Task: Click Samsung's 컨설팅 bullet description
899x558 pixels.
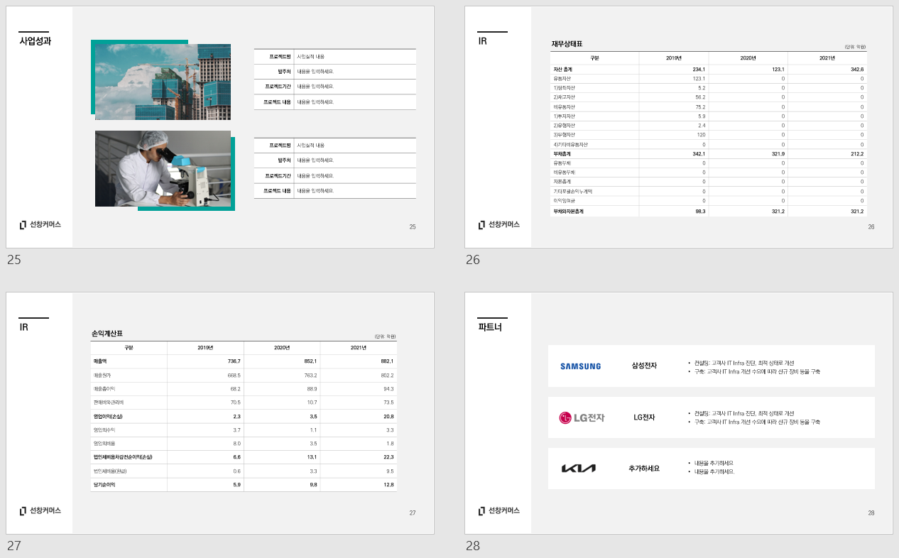Action: pyautogui.click(x=744, y=363)
